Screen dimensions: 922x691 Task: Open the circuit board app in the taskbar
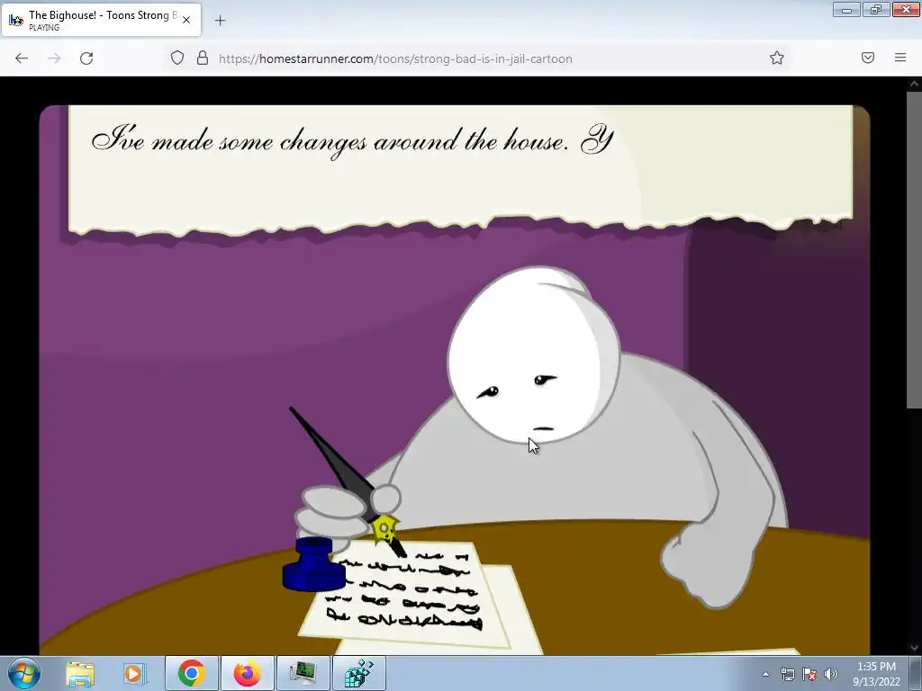point(303,673)
